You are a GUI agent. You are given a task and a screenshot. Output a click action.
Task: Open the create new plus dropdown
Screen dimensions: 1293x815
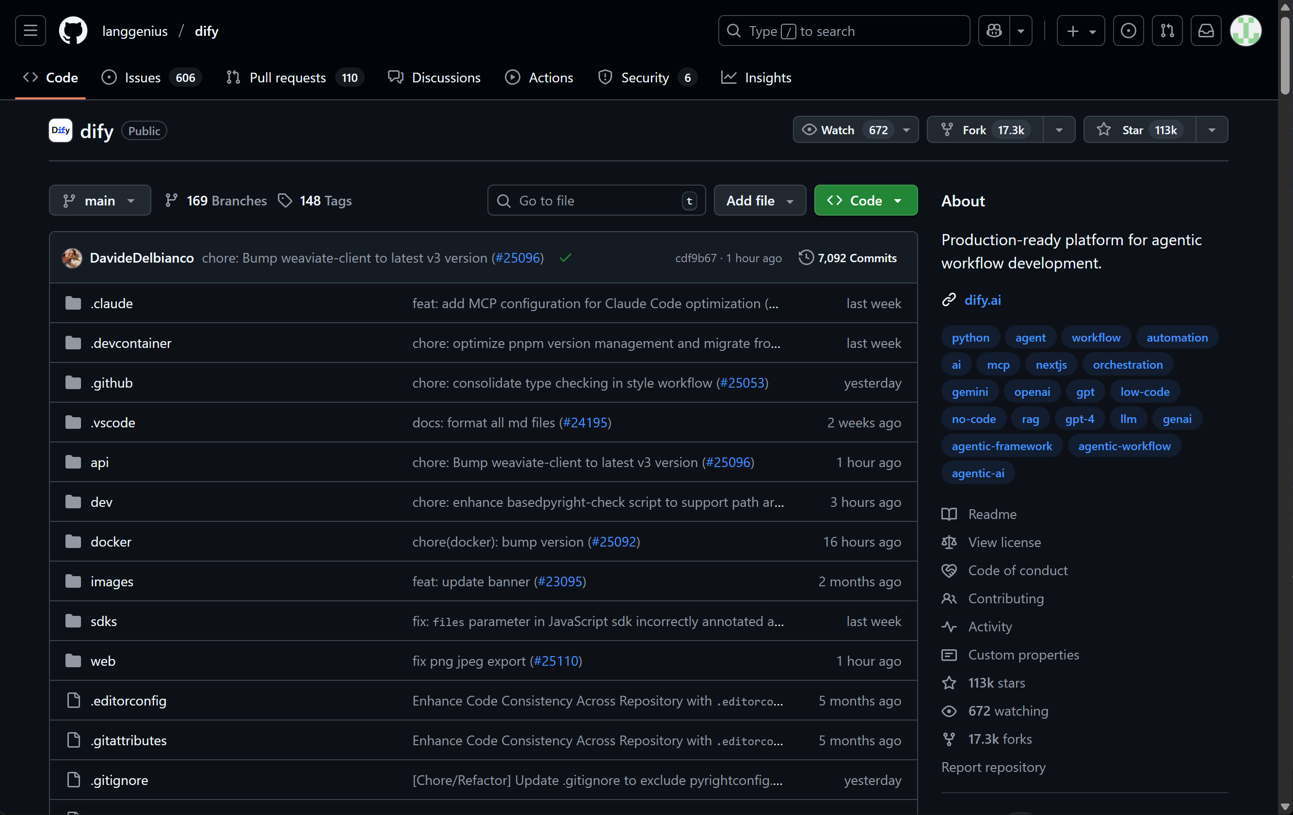point(1081,31)
